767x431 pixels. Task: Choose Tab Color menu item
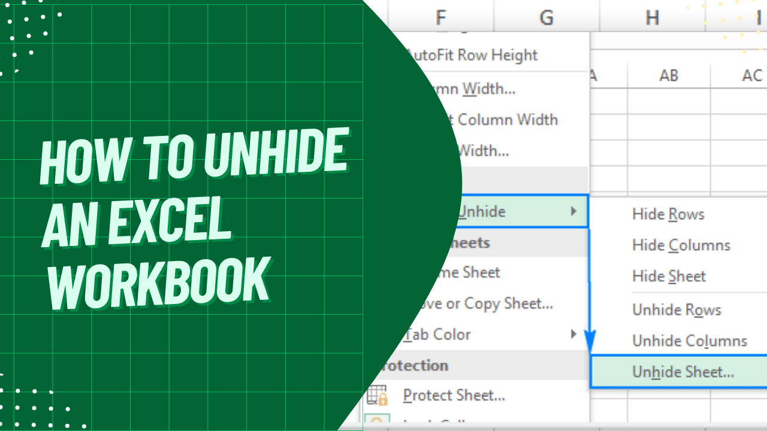[437, 334]
